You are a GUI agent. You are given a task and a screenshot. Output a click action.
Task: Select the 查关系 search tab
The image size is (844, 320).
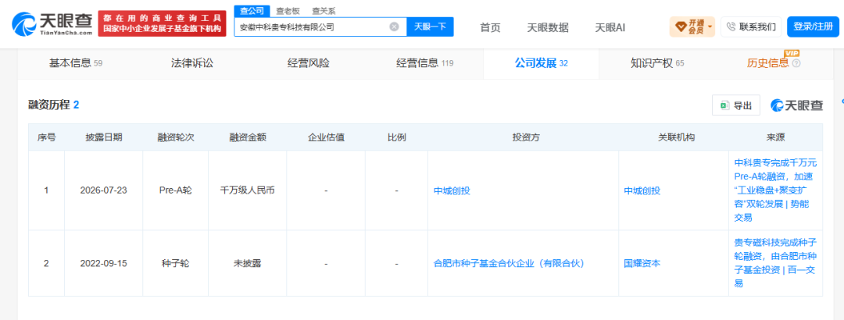tap(324, 11)
